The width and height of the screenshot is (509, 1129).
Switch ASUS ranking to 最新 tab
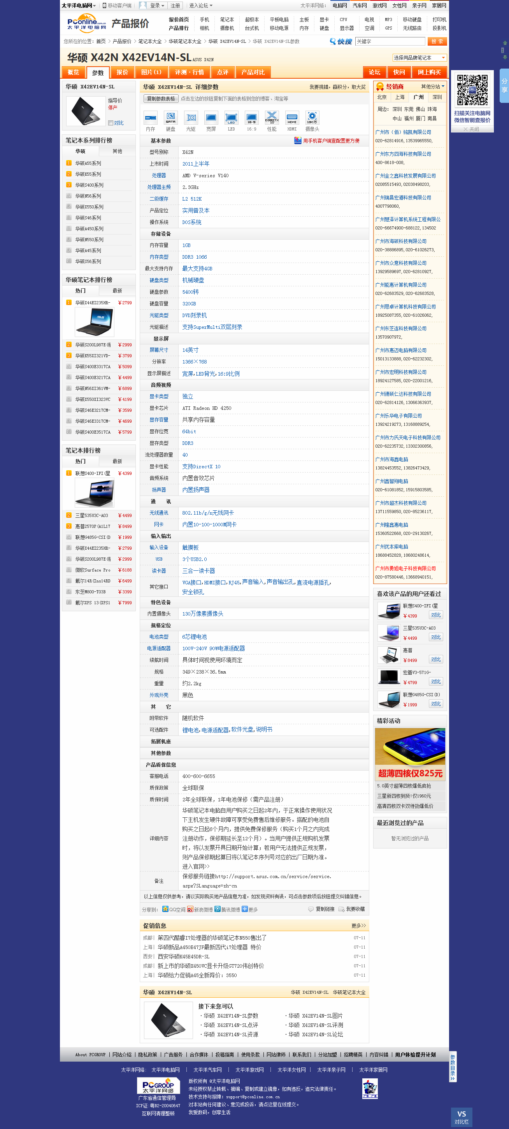[117, 291]
